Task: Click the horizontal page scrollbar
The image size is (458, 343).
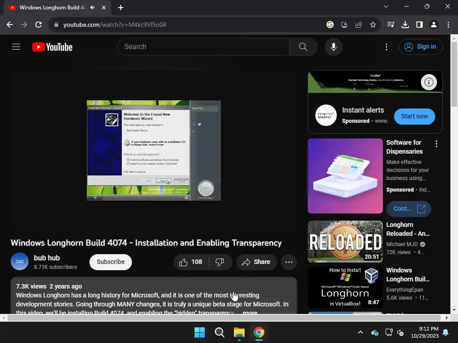Action: [224, 318]
